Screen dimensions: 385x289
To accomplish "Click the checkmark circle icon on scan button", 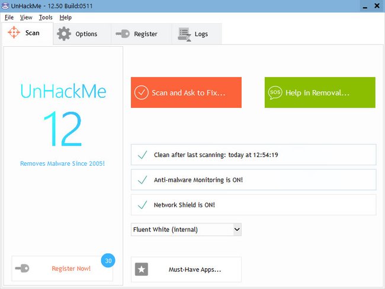I will [141, 92].
